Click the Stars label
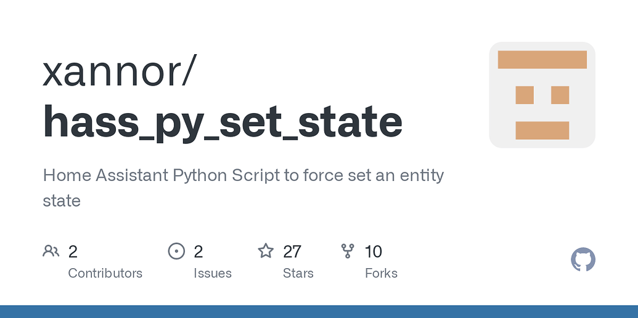The image size is (638, 318). (x=298, y=273)
